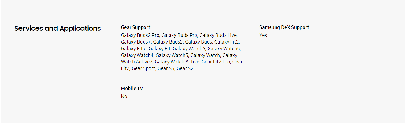Click the "Samsung DeX Support" spec label

coord(284,27)
